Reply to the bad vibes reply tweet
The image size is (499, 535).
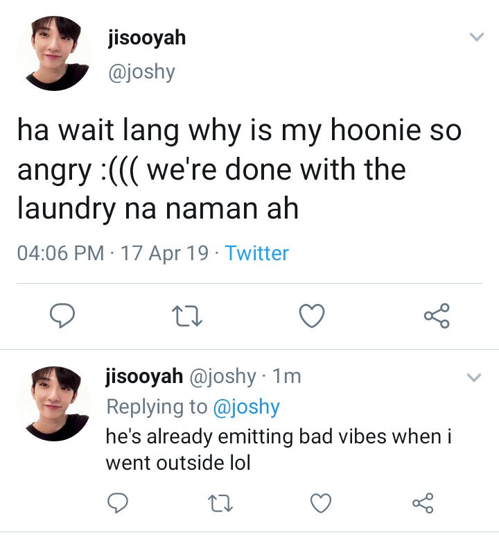[118, 503]
